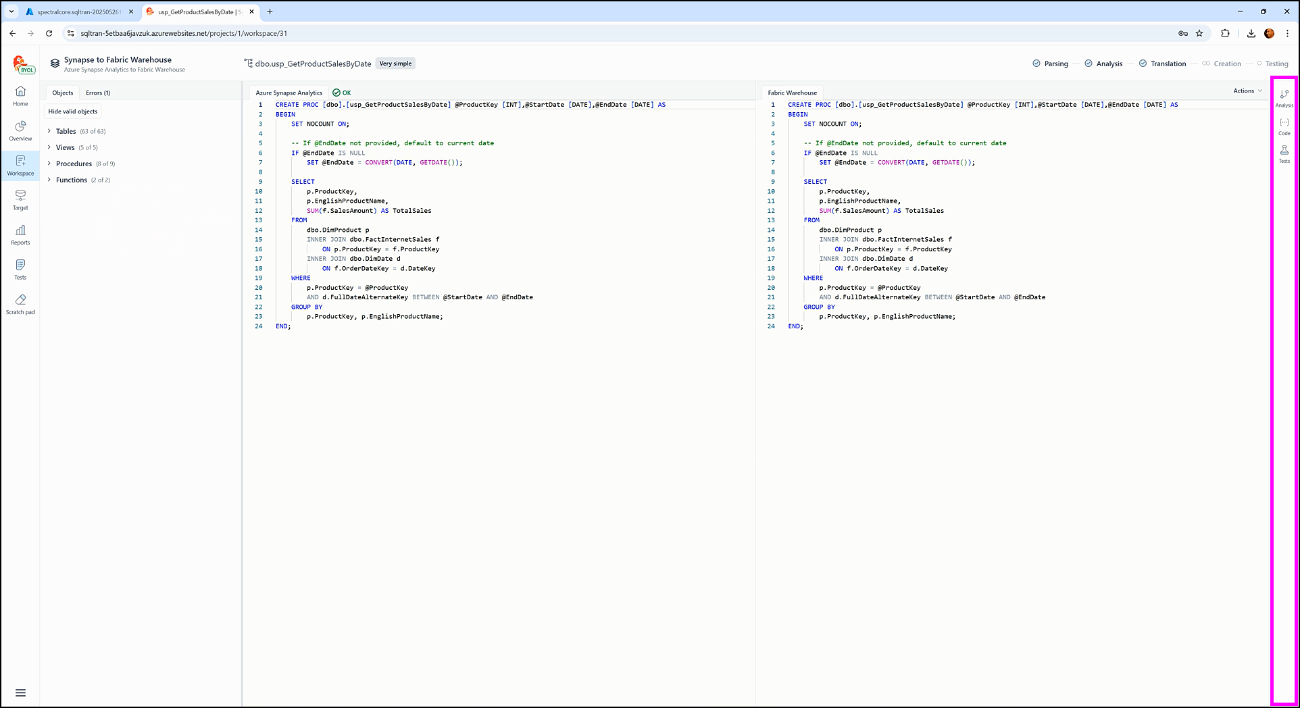The image size is (1300, 708).
Task: Open the Scratch pad sidebar icon
Action: pyautogui.click(x=20, y=303)
